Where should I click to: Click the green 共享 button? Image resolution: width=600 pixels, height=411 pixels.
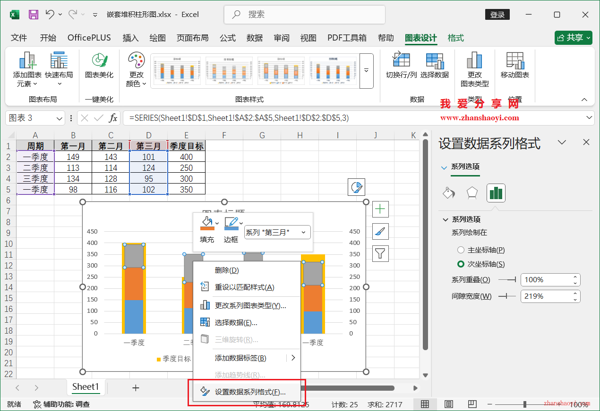click(573, 38)
